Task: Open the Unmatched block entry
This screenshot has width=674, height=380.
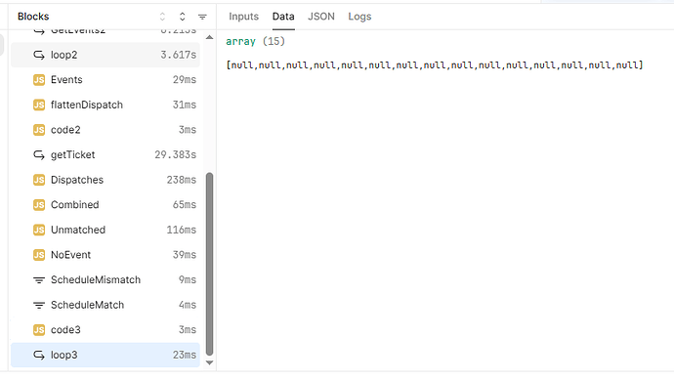Action: point(105,230)
